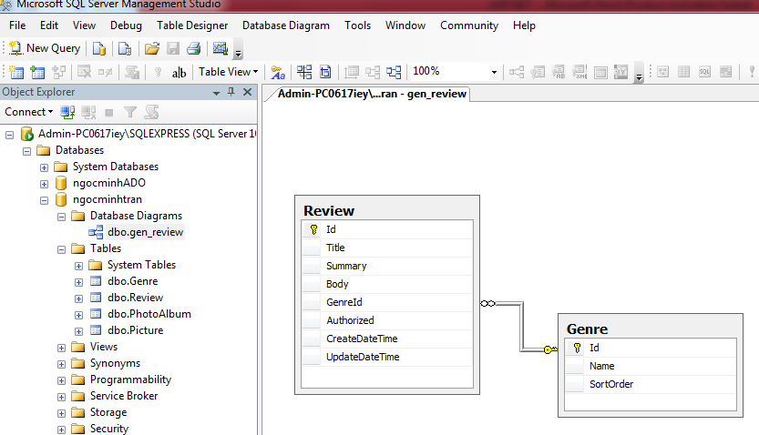Open the Window menu
The image size is (759, 435).
[x=405, y=25]
